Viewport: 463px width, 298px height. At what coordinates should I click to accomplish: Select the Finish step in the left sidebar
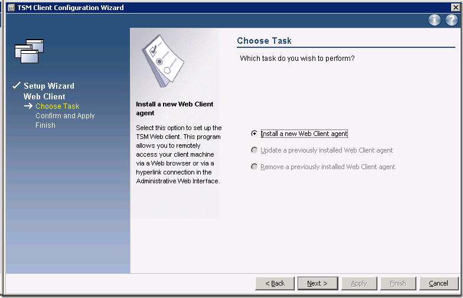pos(45,125)
